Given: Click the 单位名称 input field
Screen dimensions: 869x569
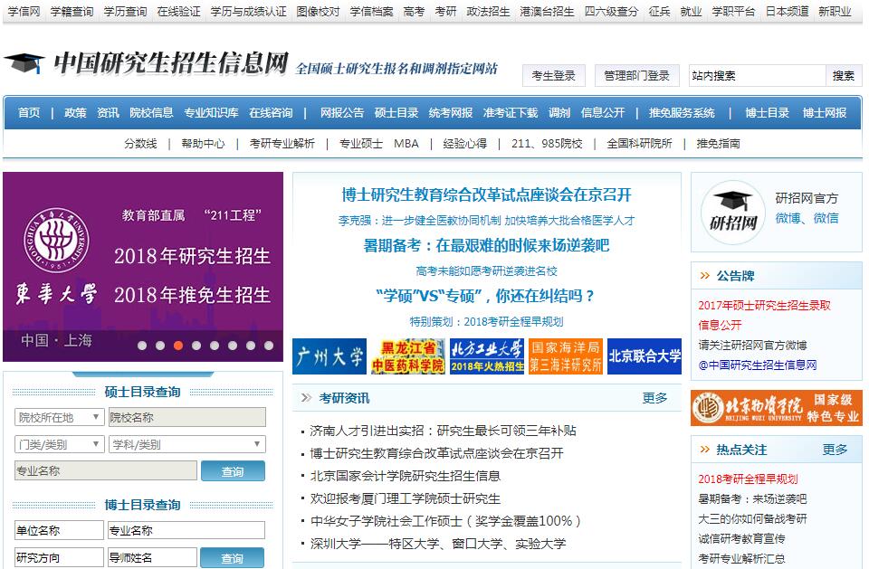Looking at the screenshot, I should tap(60, 530).
